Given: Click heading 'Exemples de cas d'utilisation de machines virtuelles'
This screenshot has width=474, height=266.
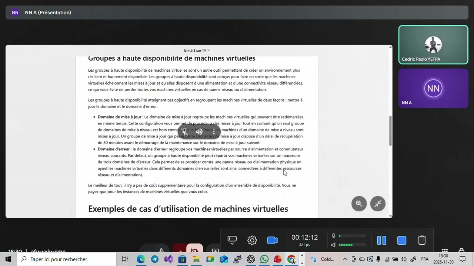Looking at the screenshot, I should pos(188,209).
